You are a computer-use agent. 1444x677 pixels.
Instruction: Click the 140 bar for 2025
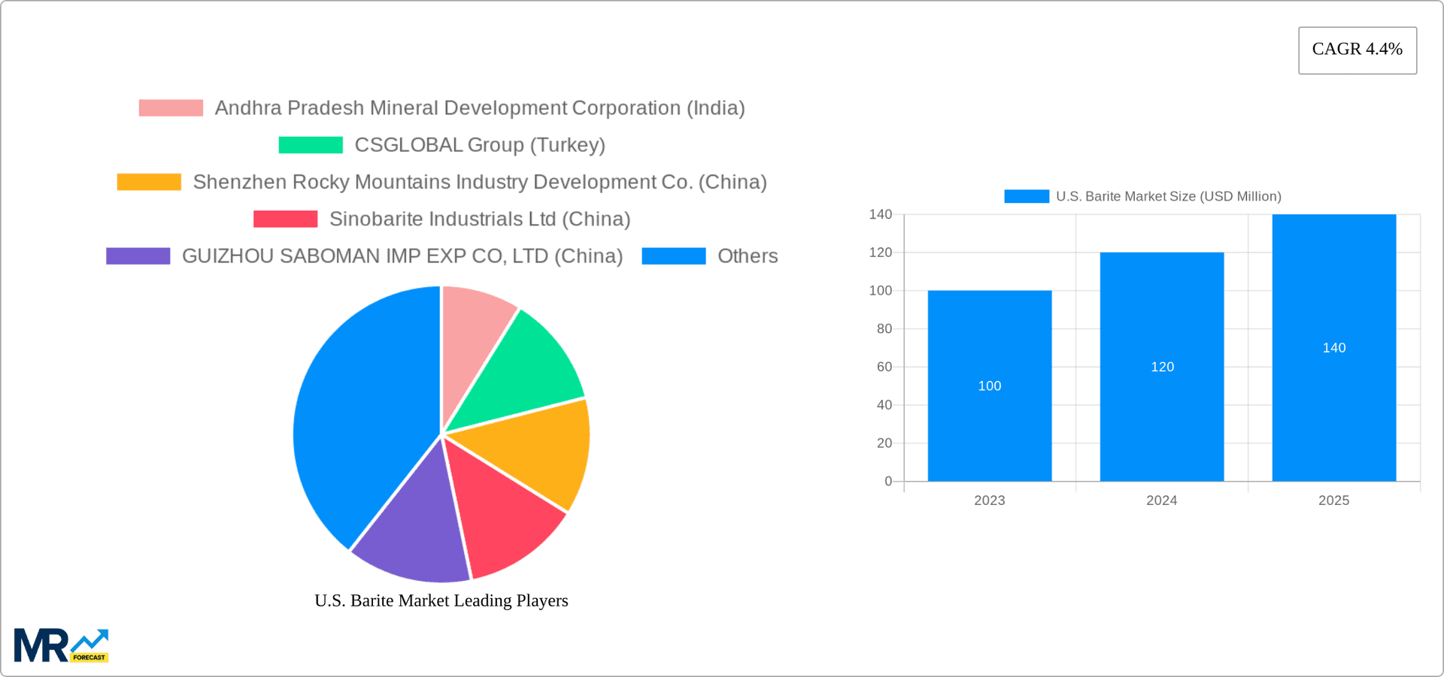1334,347
